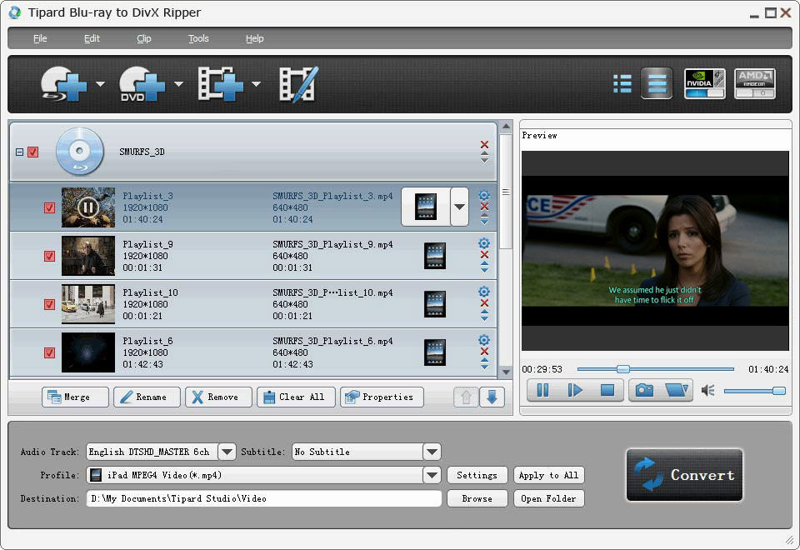800x550 pixels.
Task: Click the Settings button next to Profile
Action: [x=477, y=475]
